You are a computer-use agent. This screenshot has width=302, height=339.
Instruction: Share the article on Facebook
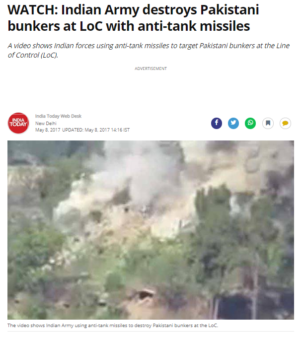pyautogui.click(x=217, y=123)
